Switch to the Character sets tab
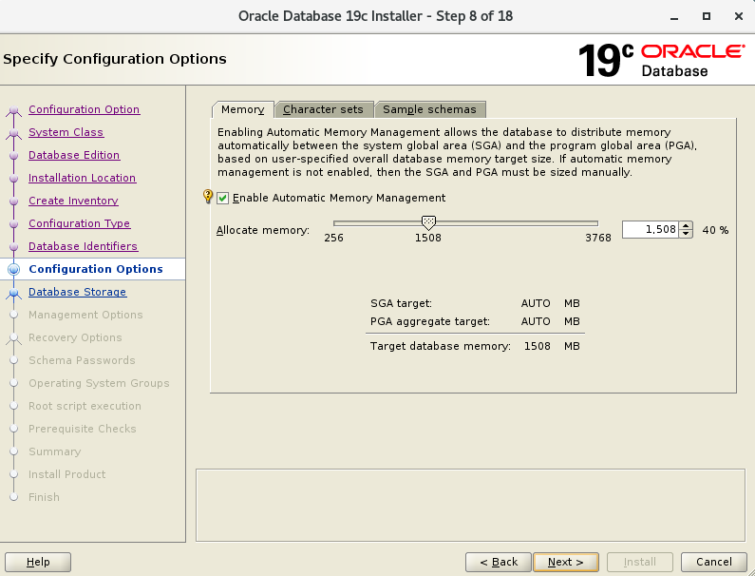755x576 pixels. click(323, 109)
